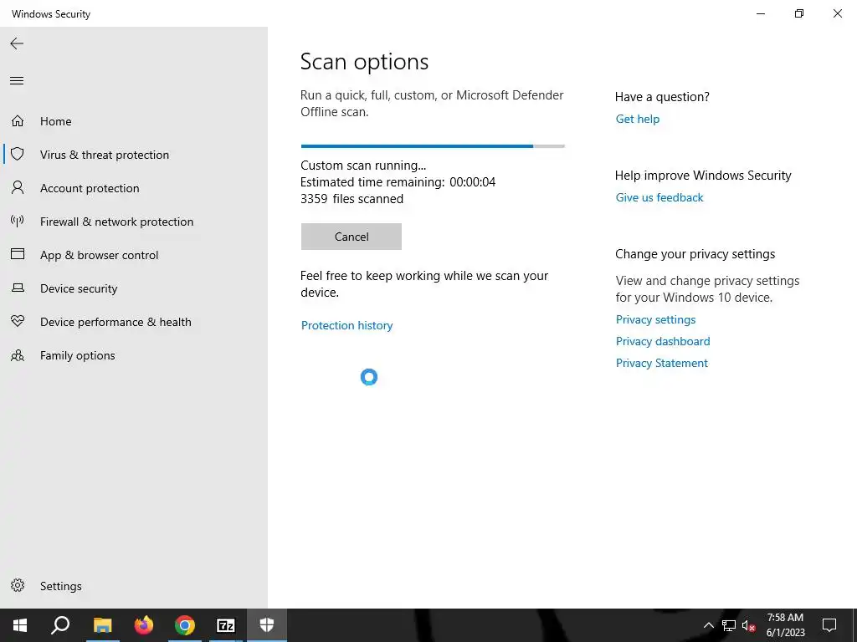Image resolution: width=857 pixels, height=642 pixels.
Task: Click the Firewall antenna icon
Action: [x=18, y=221]
